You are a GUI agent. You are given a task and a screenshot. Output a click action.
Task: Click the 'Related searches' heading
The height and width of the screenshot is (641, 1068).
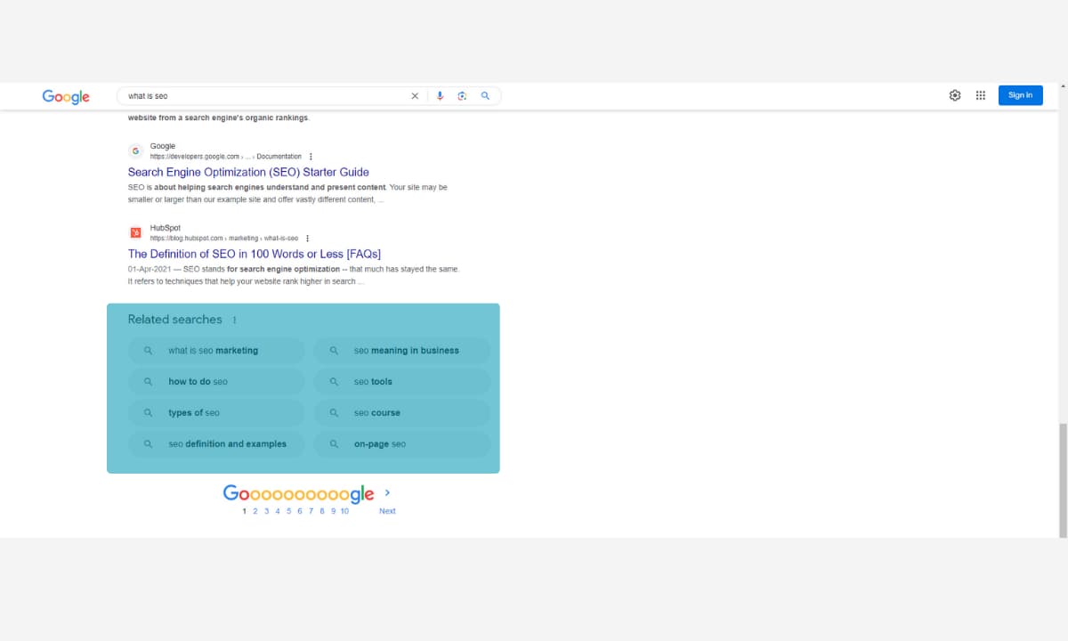(174, 320)
